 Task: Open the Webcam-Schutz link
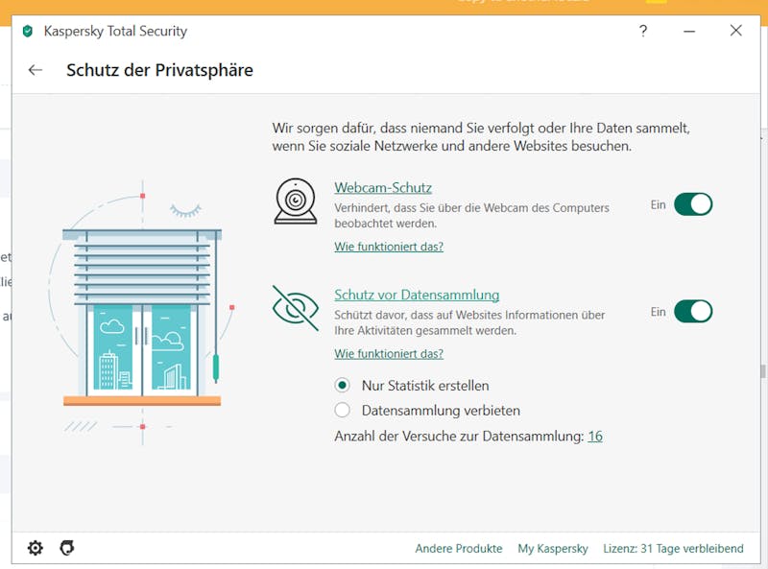click(383, 187)
